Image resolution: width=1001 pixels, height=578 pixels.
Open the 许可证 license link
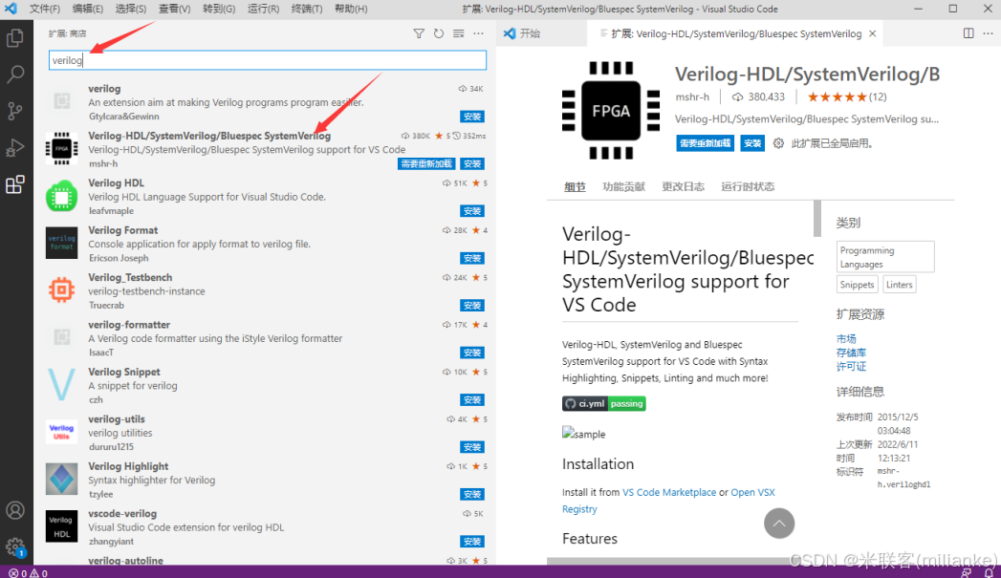[x=851, y=366]
